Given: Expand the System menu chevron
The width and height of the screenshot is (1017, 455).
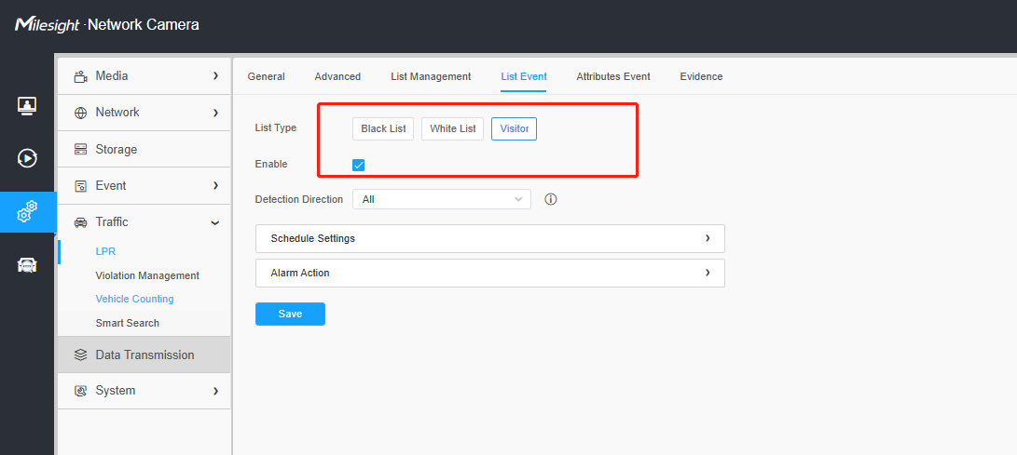Looking at the screenshot, I should [x=215, y=391].
